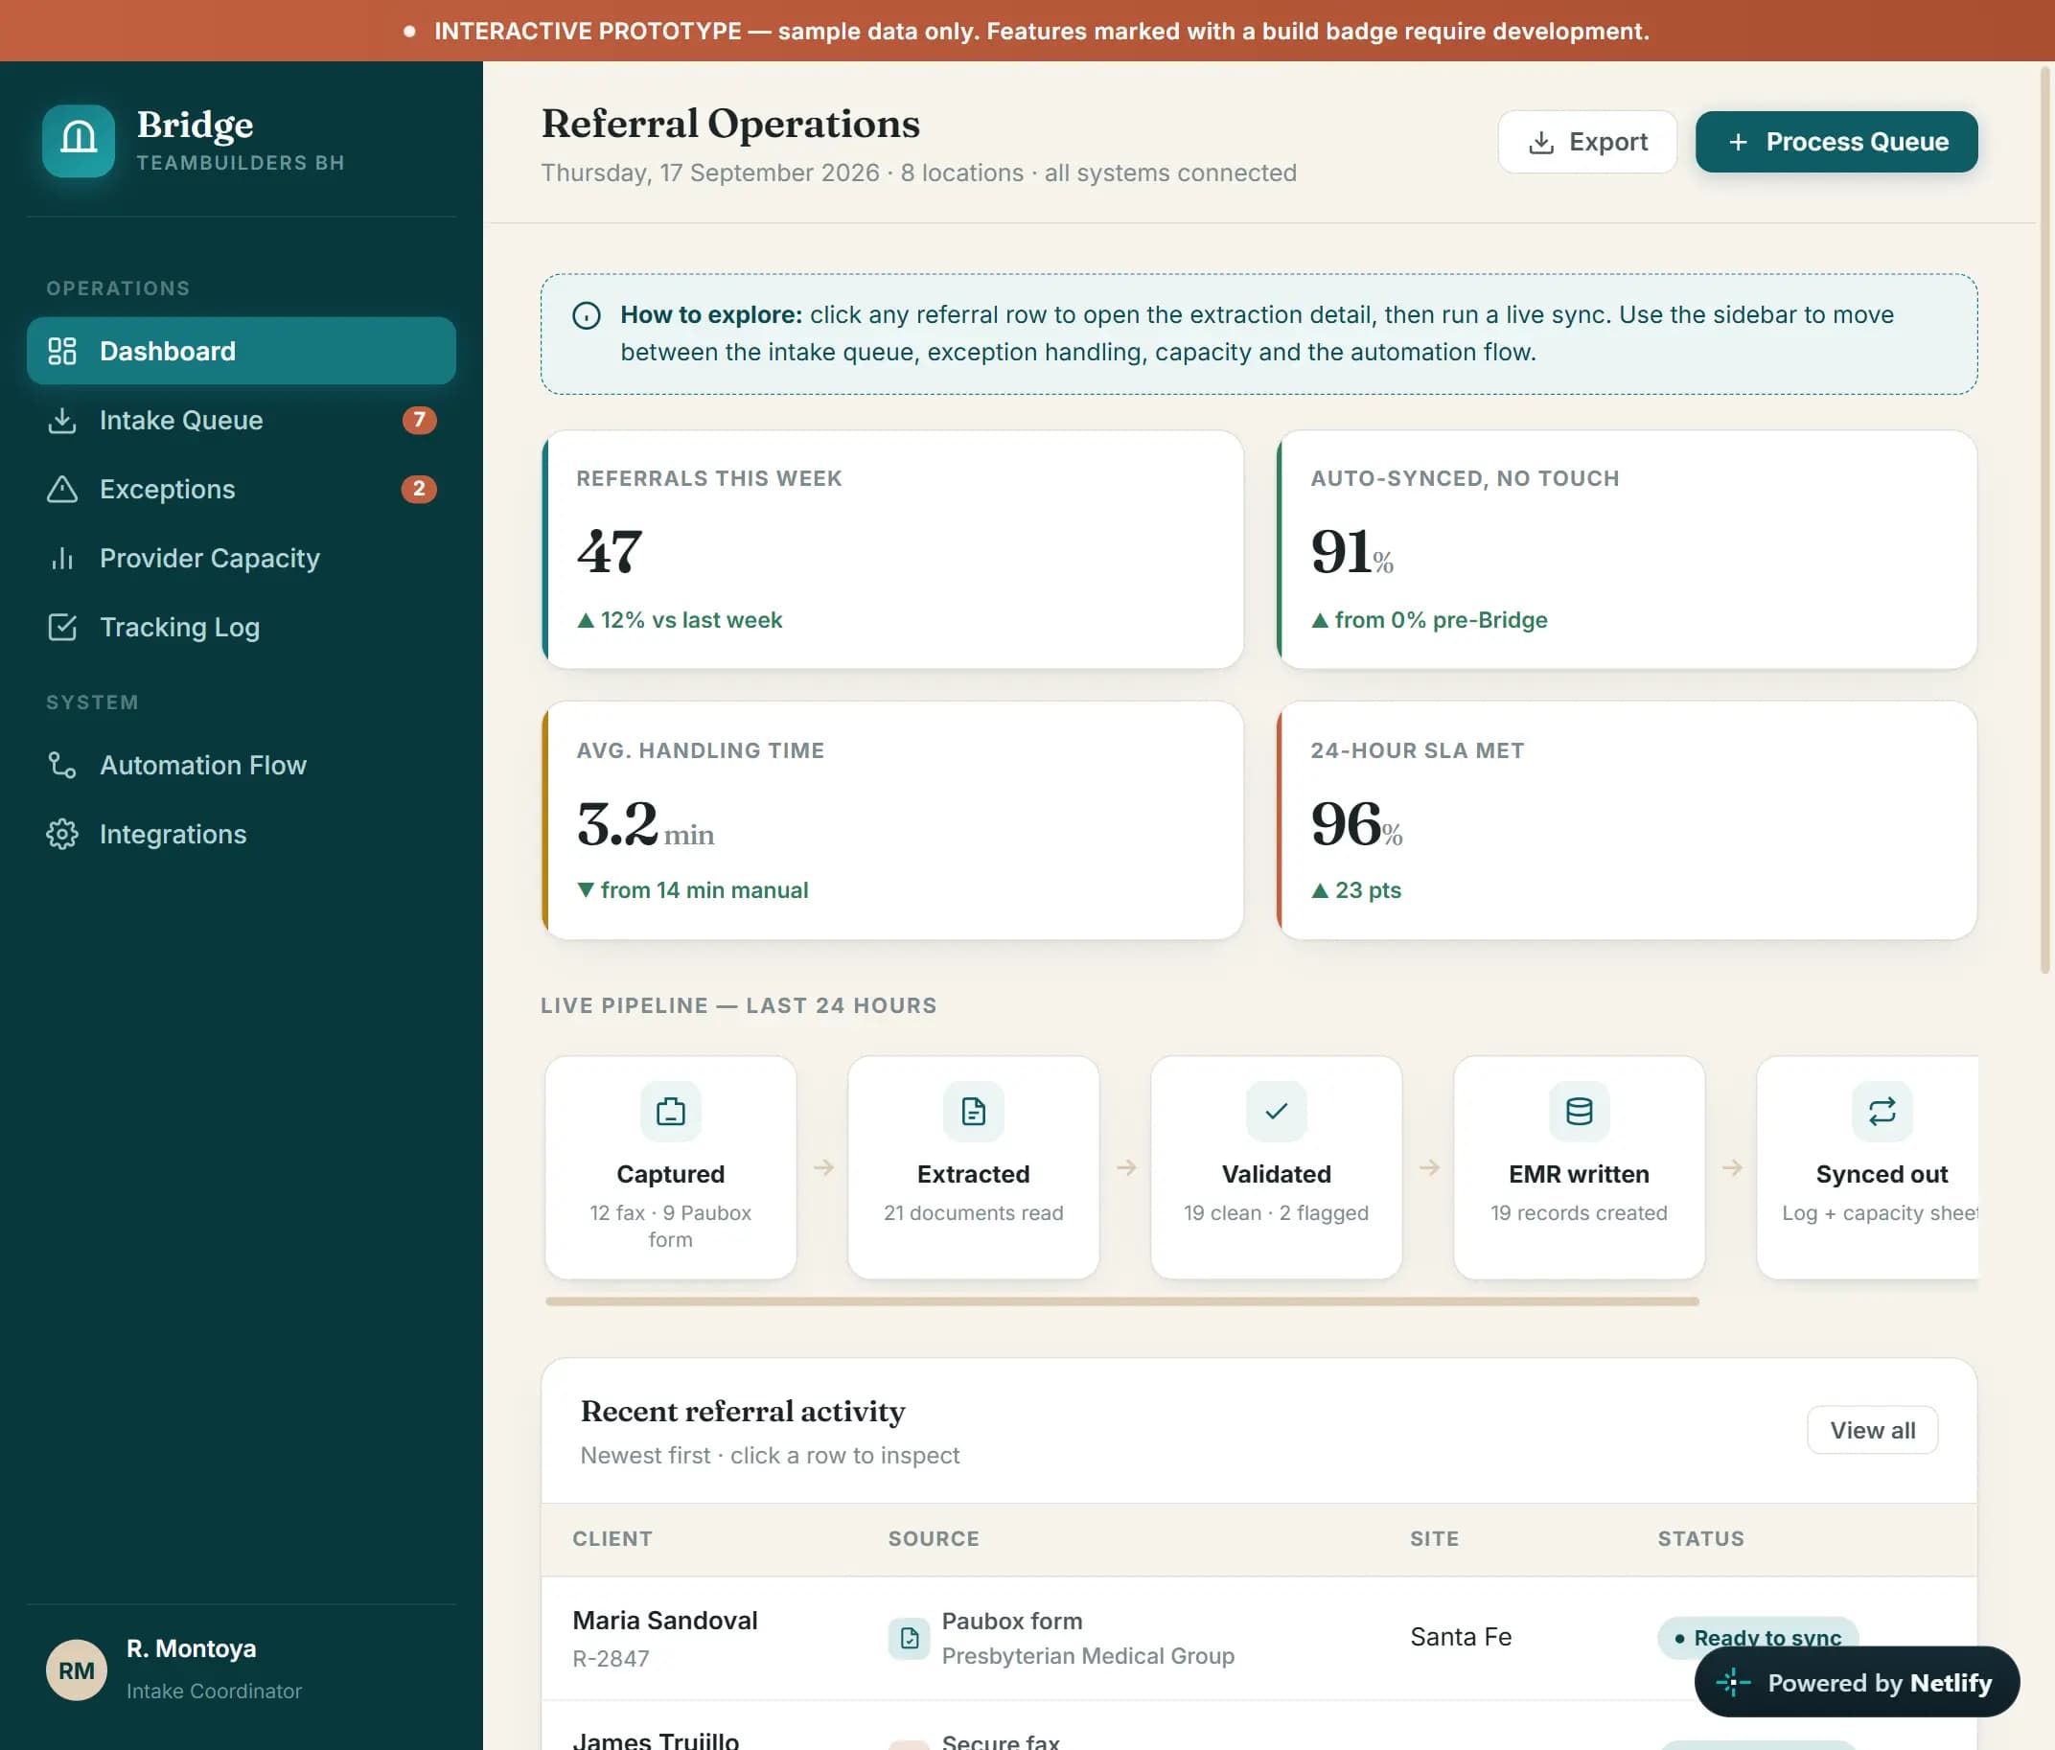Click the Bridge arch logo icon

pos(79,141)
